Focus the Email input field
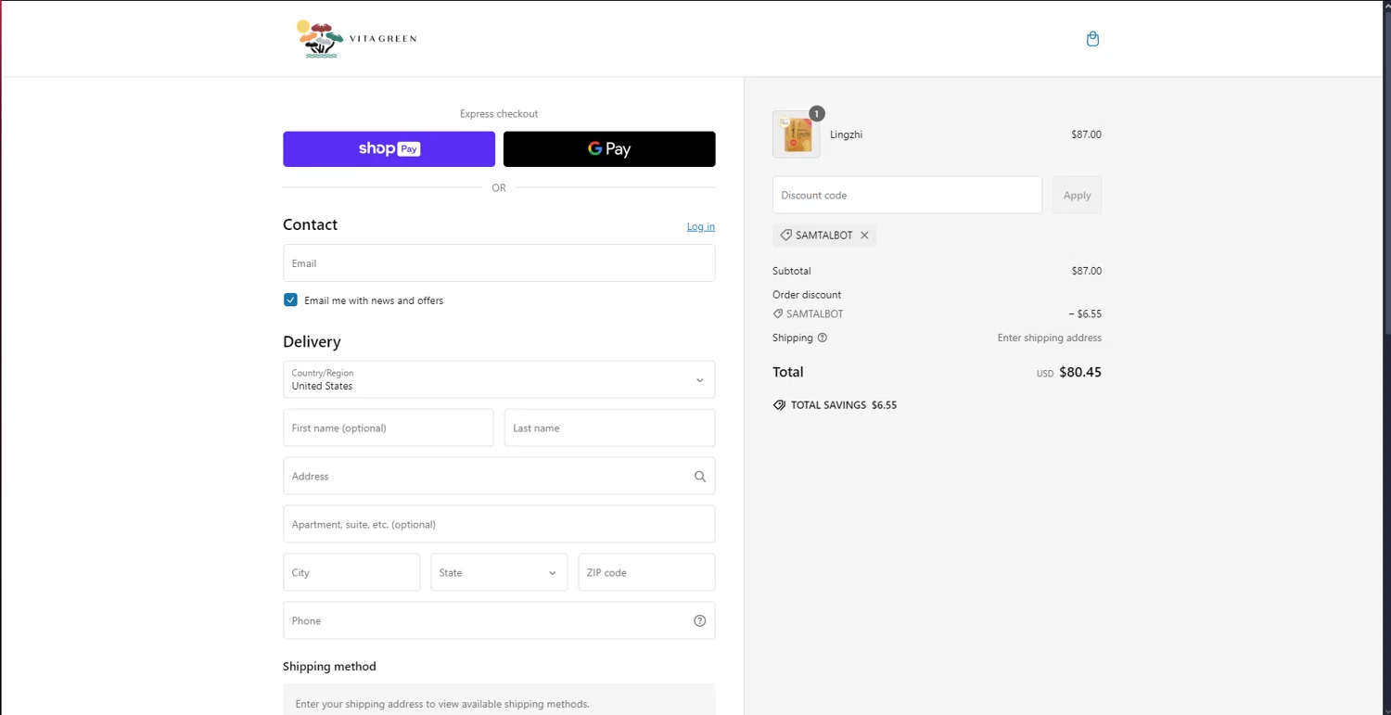 tap(499, 263)
